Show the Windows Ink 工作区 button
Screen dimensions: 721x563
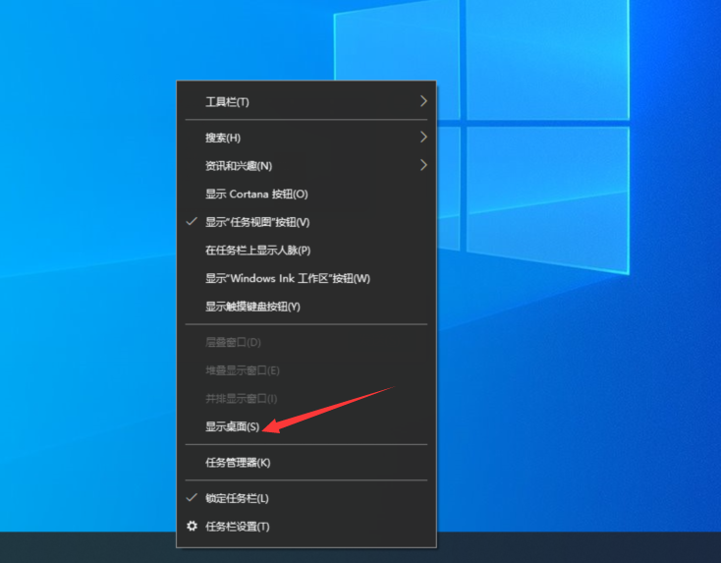[x=287, y=278]
